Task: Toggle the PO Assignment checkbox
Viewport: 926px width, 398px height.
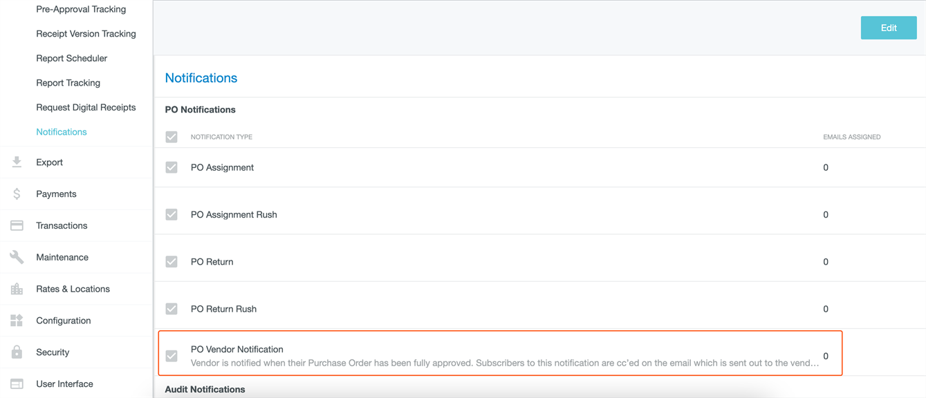Action: tap(172, 167)
